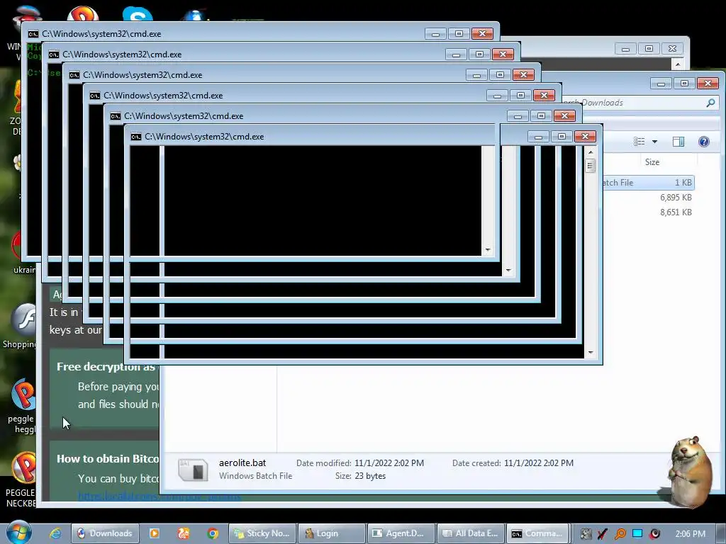The width and height of the screenshot is (726, 544).
Task: Click the Search Downloads field in Explorer
Action: click(x=639, y=103)
